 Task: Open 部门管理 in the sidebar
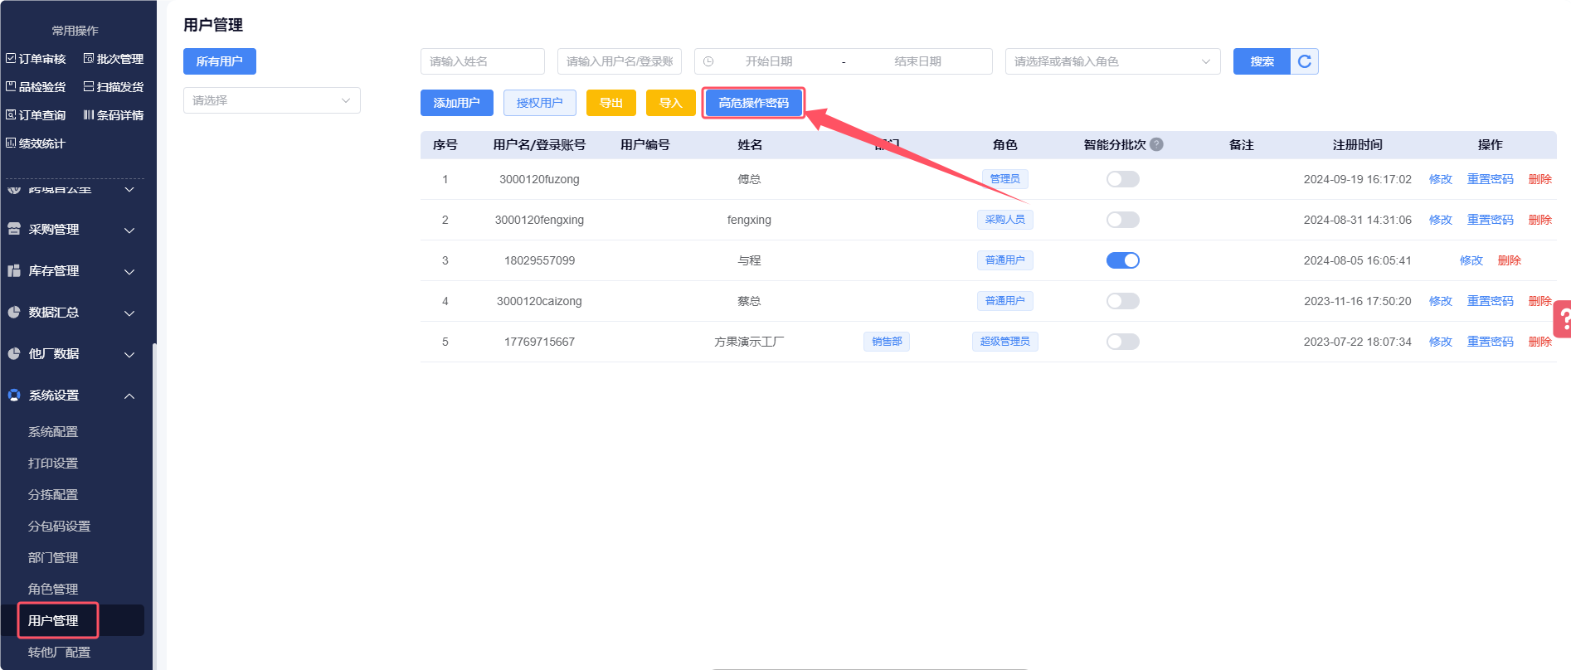point(53,557)
